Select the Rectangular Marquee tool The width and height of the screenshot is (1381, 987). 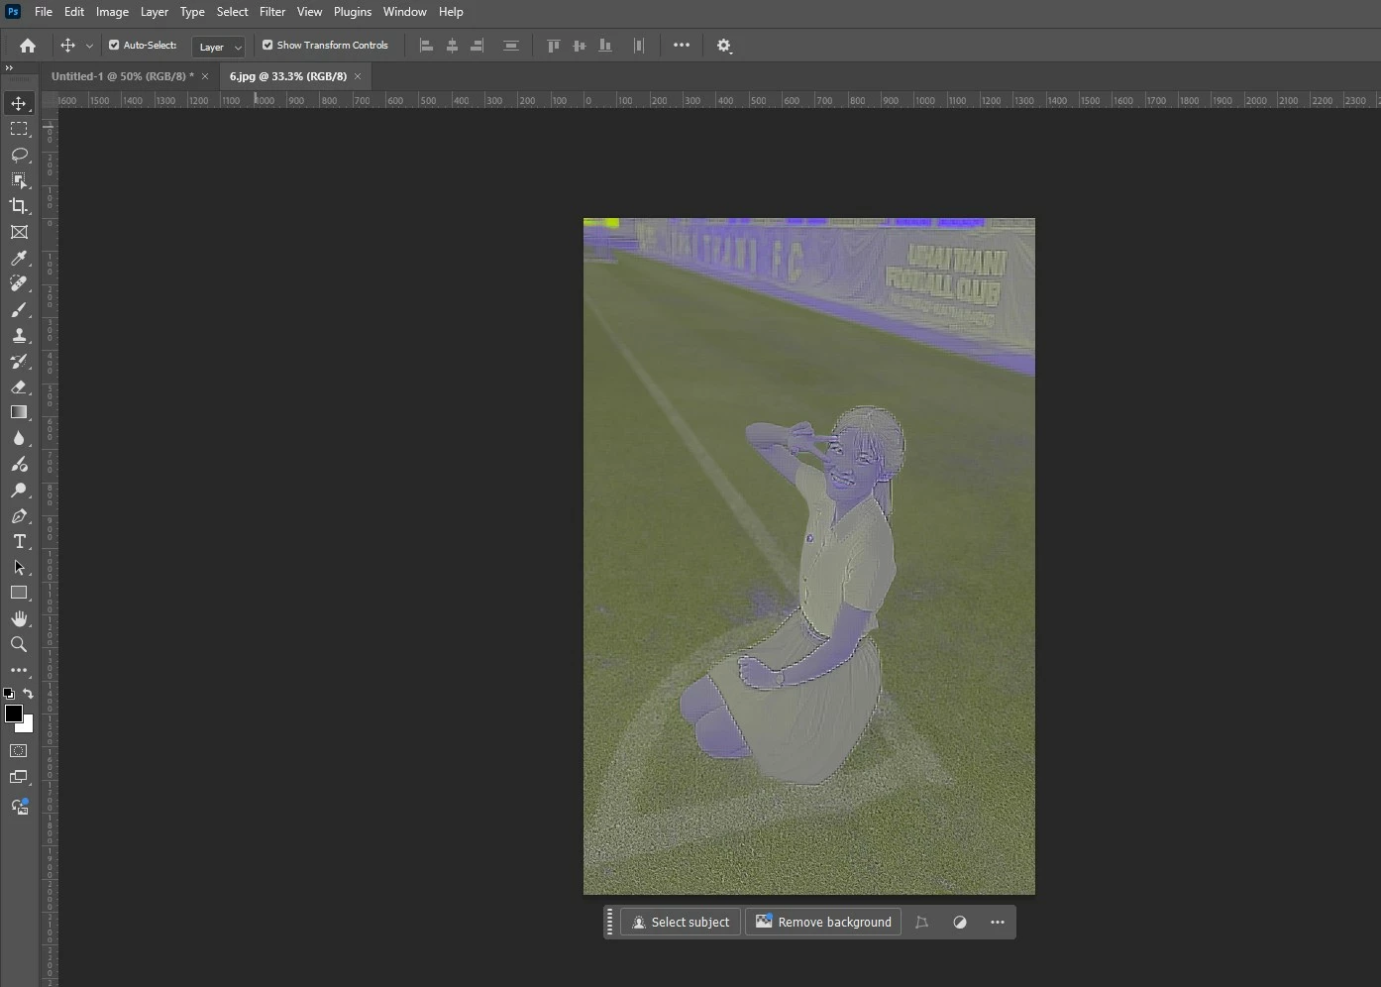point(19,129)
